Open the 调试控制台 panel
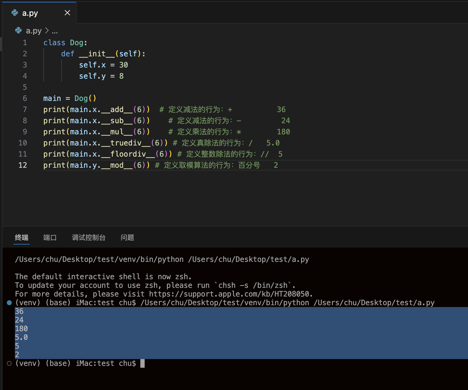Viewport: 468px width, 390px height. pos(88,237)
